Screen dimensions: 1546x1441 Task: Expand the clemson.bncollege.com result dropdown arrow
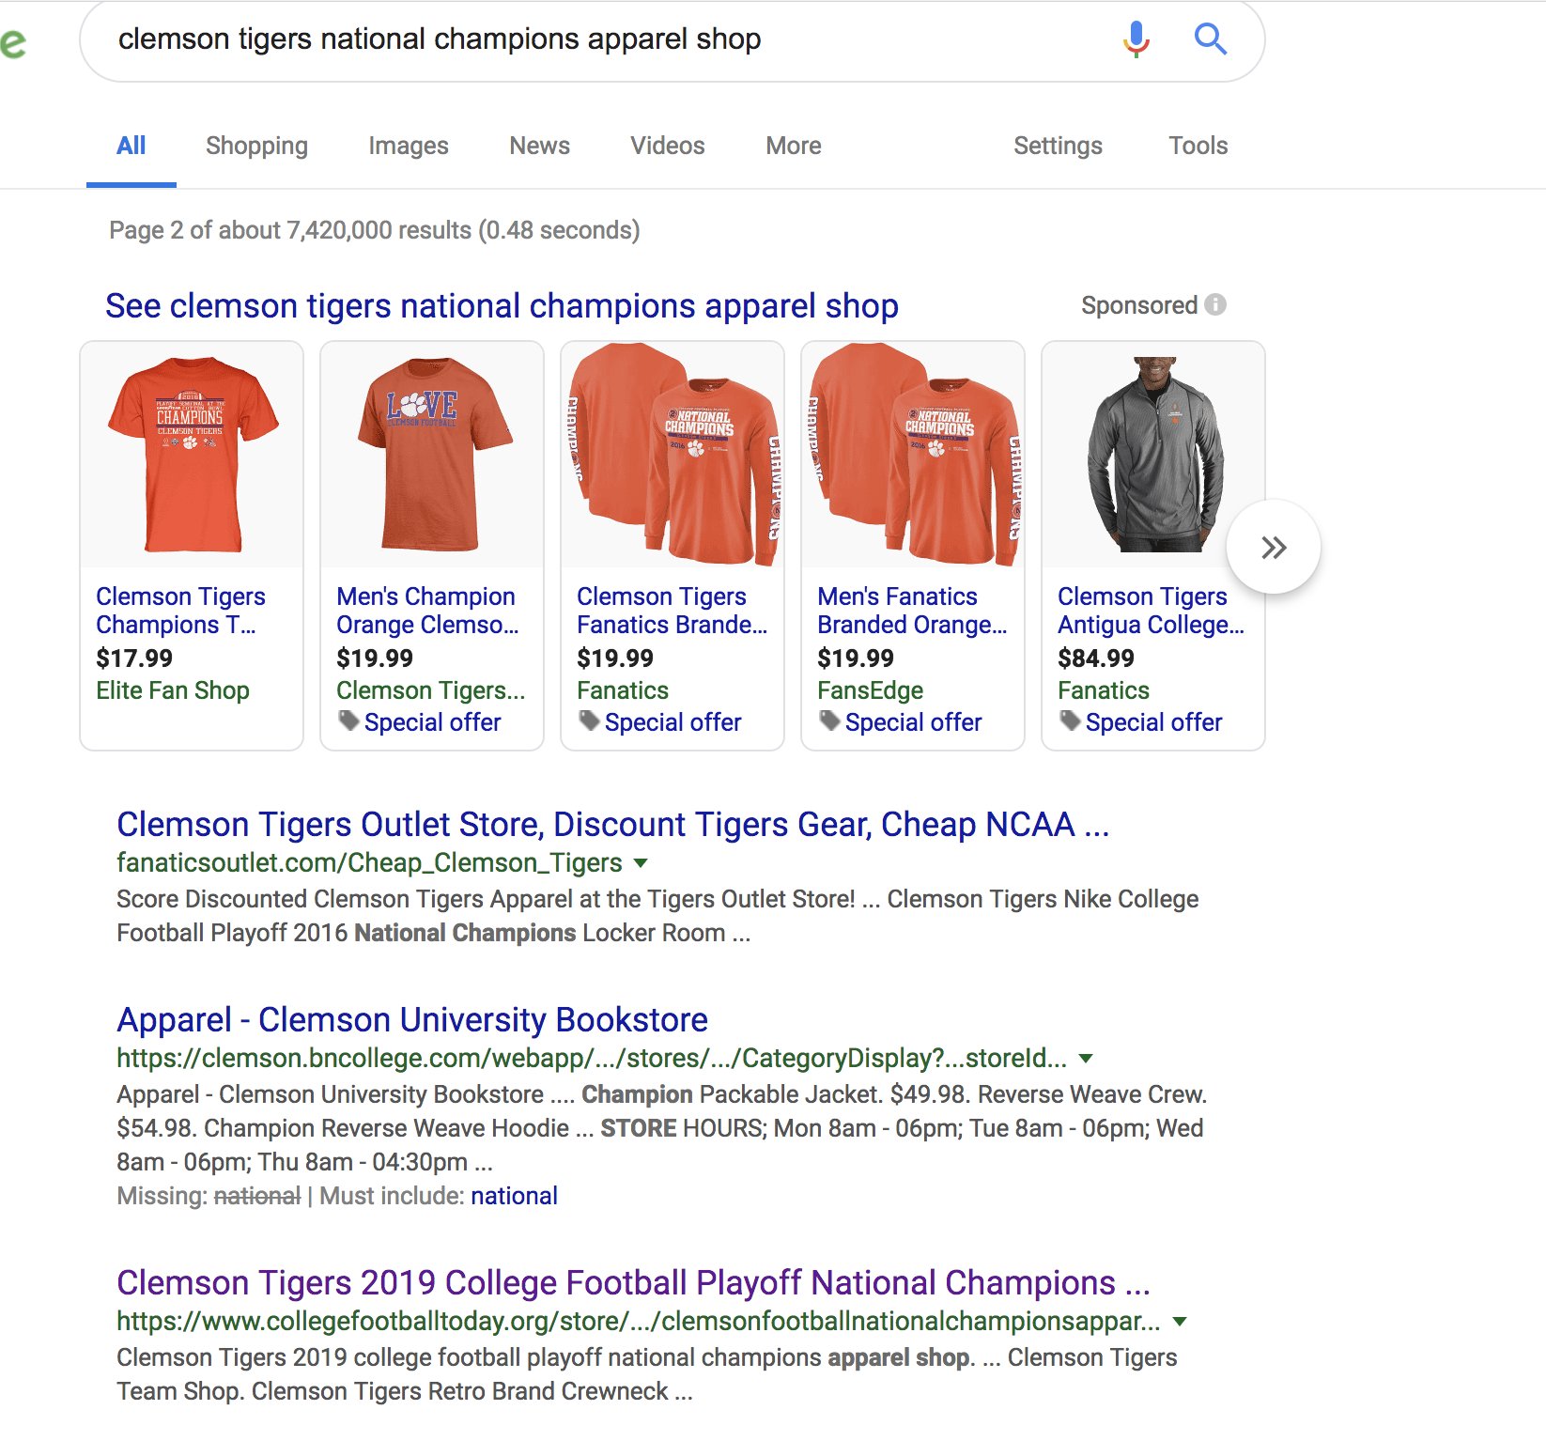point(1086,1058)
